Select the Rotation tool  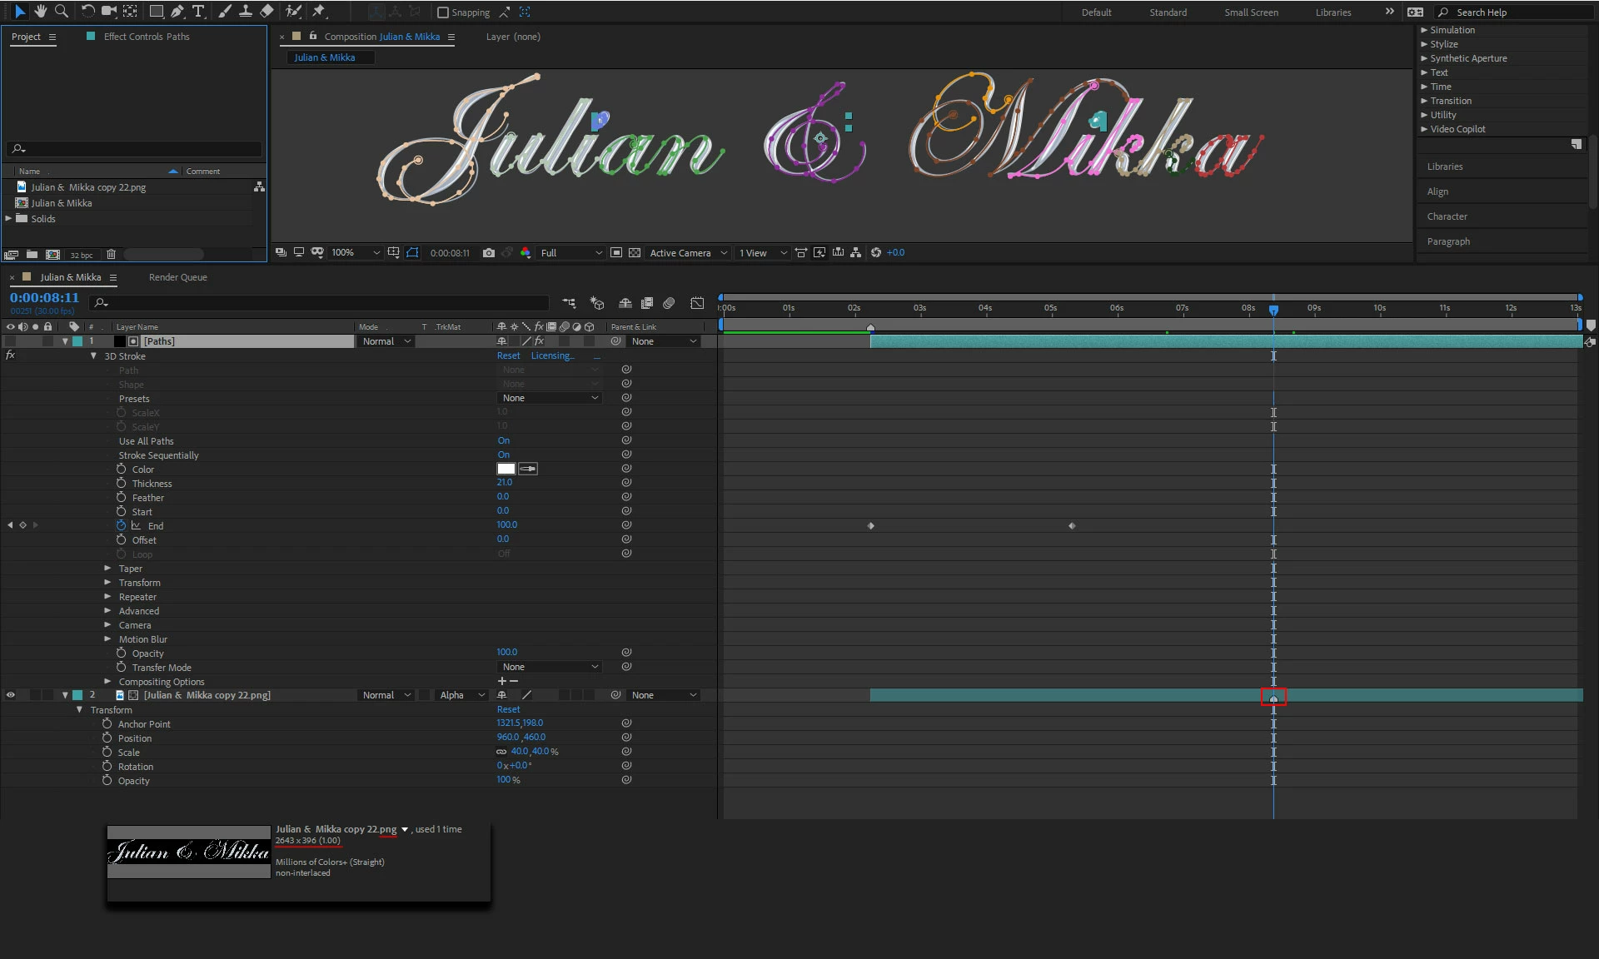pos(87,11)
